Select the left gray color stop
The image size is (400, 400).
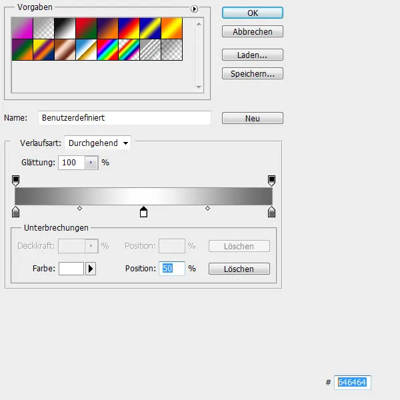(x=16, y=213)
